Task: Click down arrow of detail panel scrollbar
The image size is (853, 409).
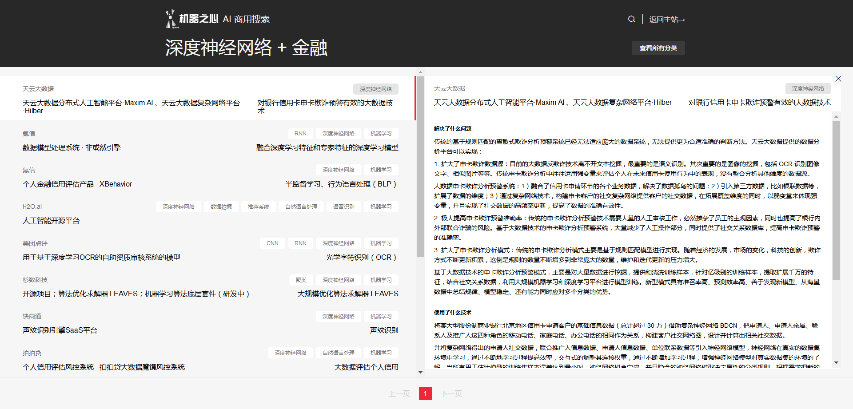Action: [x=836, y=363]
